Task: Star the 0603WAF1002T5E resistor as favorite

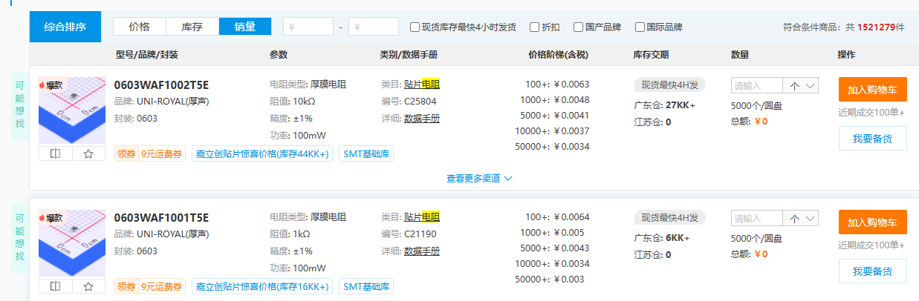Action: [88, 153]
